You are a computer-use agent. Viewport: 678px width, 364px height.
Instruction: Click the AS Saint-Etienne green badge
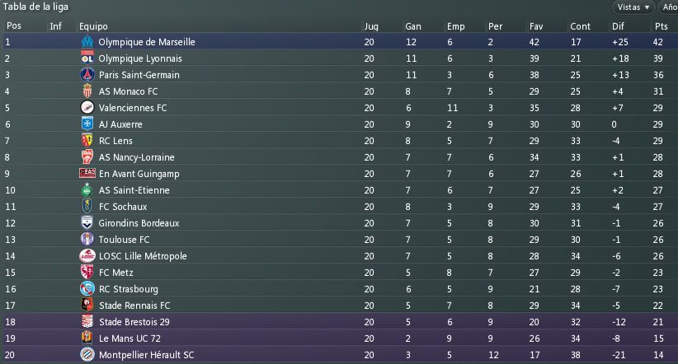point(87,190)
